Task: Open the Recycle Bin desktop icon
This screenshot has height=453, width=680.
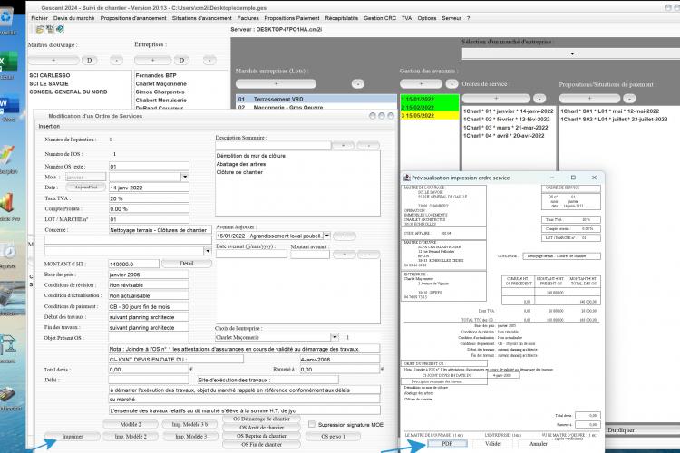Action: [6, 20]
